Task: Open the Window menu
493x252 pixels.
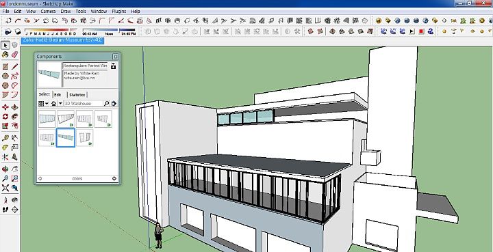Action: coord(99,12)
